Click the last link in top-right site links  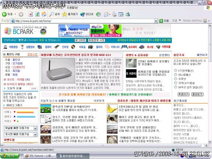coord(166,40)
